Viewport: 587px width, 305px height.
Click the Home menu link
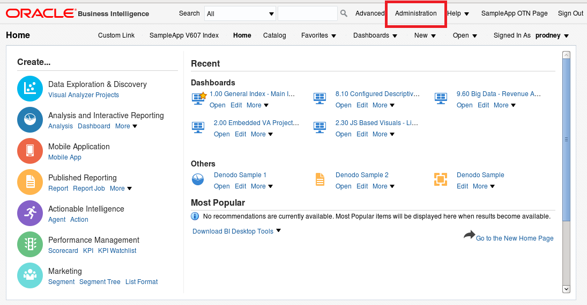click(242, 35)
